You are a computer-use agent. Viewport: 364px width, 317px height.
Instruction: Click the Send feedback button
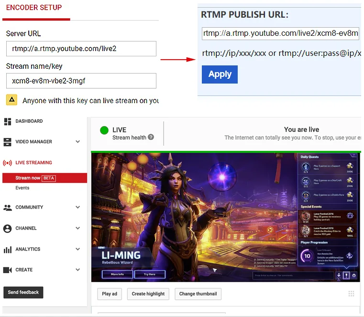(x=23, y=293)
